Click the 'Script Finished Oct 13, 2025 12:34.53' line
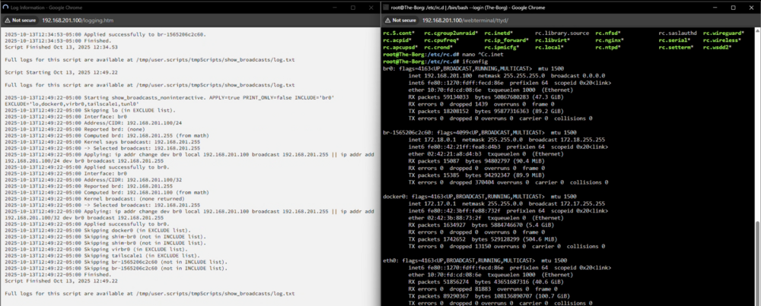Screen dimensions: 761x306 click(x=61, y=47)
